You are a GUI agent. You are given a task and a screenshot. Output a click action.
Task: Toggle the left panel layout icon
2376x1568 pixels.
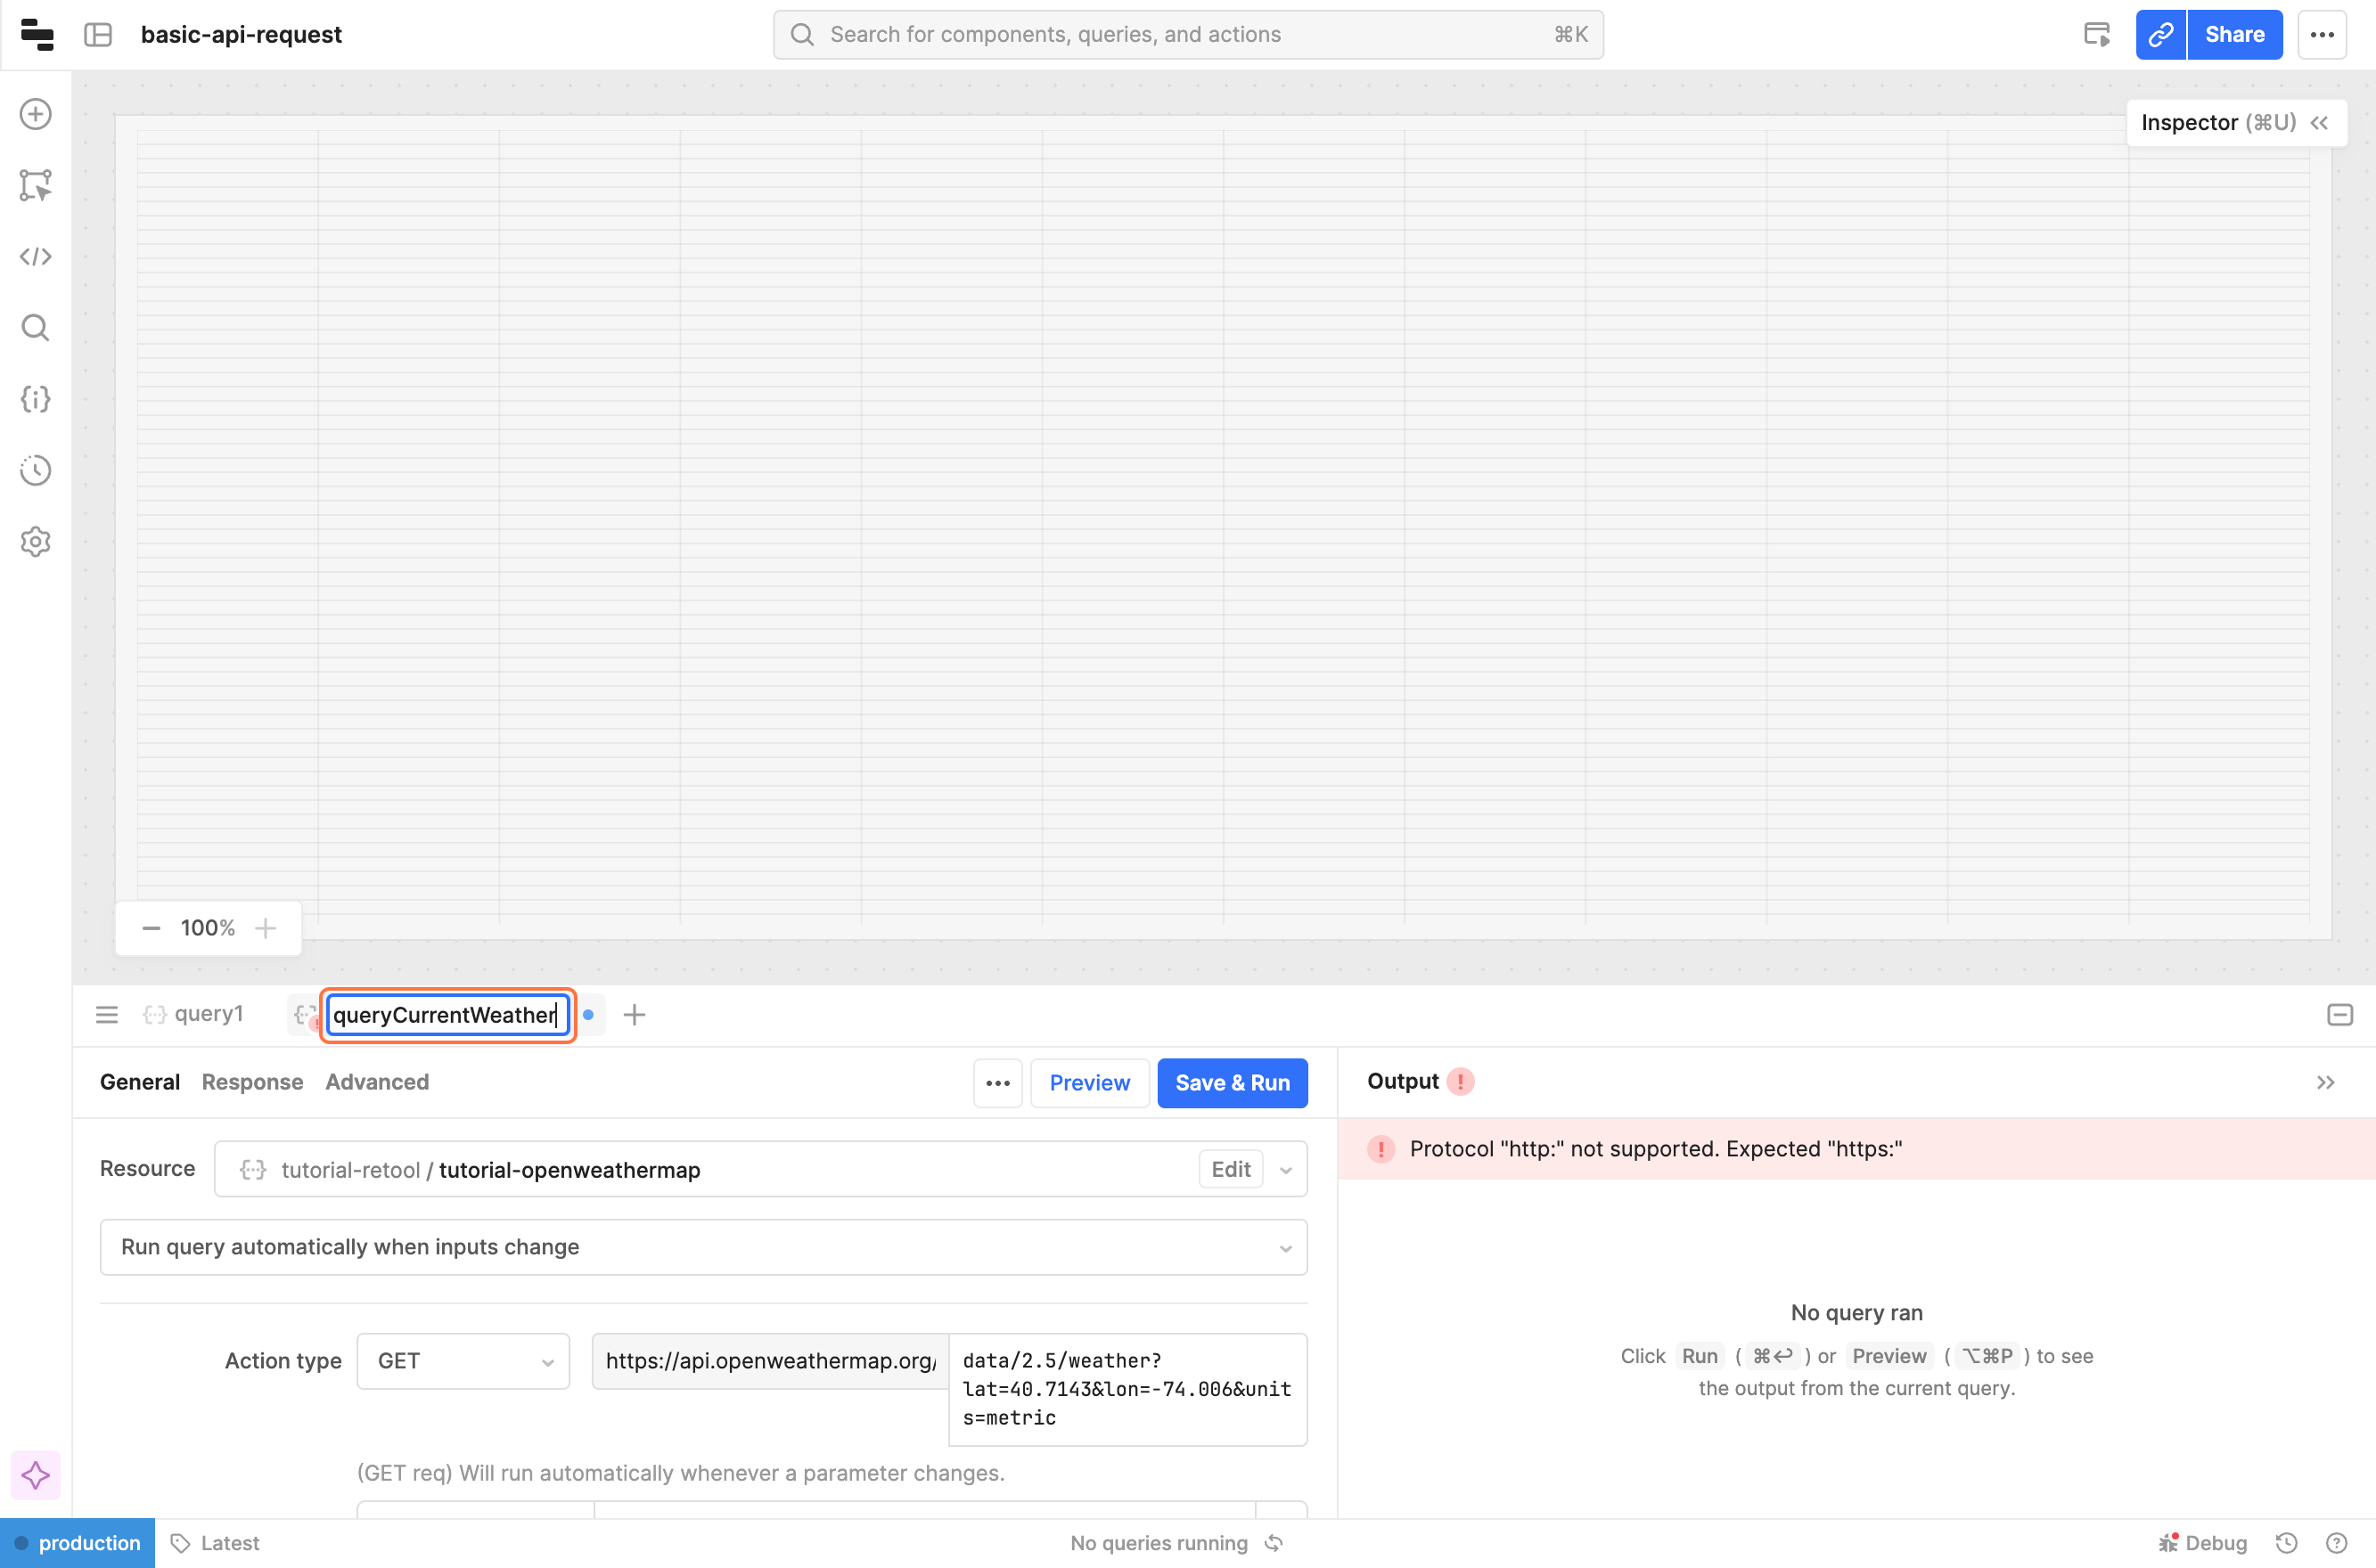click(x=98, y=35)
